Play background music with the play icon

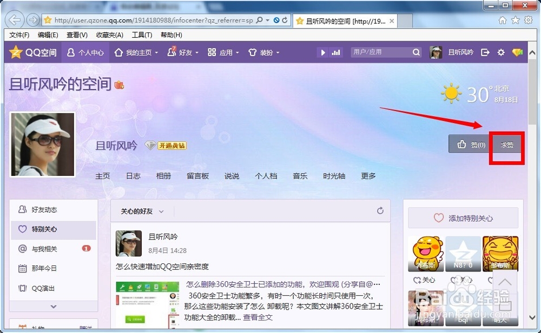tap(323, 52)
